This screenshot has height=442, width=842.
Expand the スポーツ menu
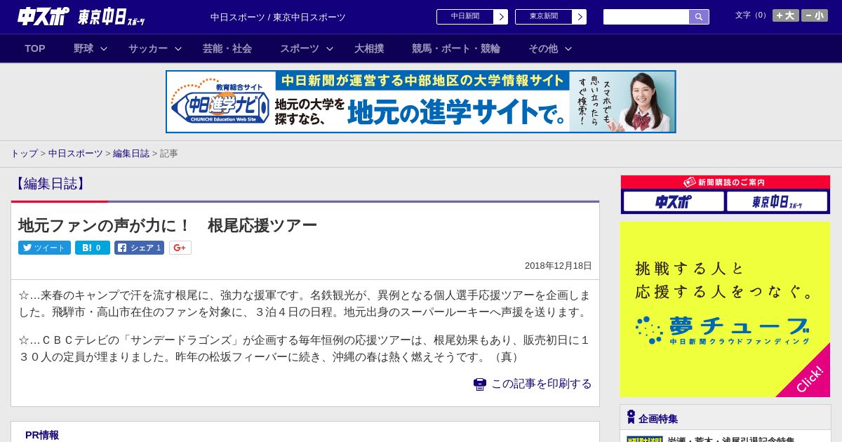(x=306, y=48)
